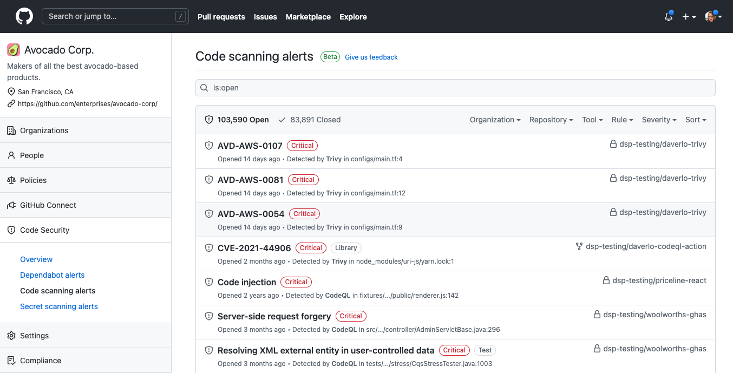Click the People sidebar icon

pos(11,155)
